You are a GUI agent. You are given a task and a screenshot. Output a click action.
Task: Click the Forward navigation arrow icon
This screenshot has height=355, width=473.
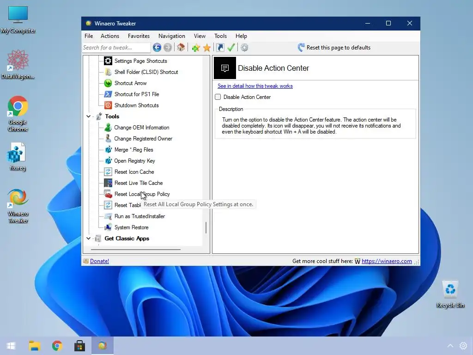pyautogui.click(x=168, y=48)
